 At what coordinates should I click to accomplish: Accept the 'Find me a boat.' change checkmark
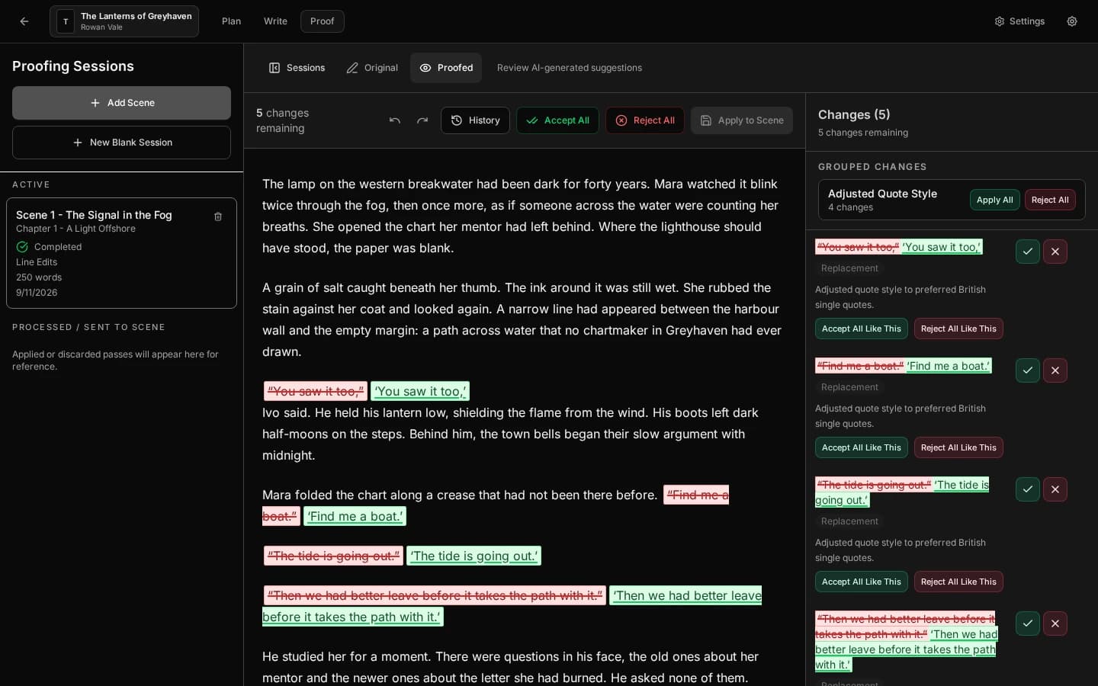[x=1028, y=370]
